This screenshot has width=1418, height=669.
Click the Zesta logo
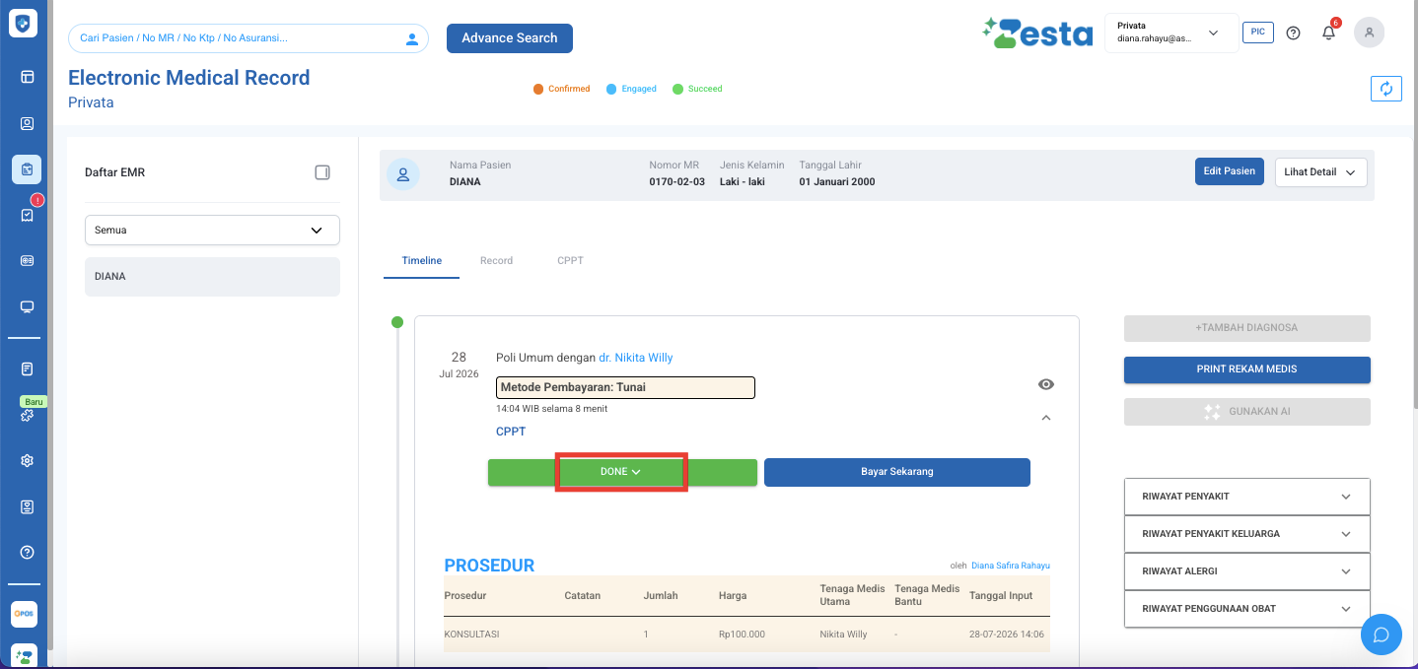click(1038, 33)
